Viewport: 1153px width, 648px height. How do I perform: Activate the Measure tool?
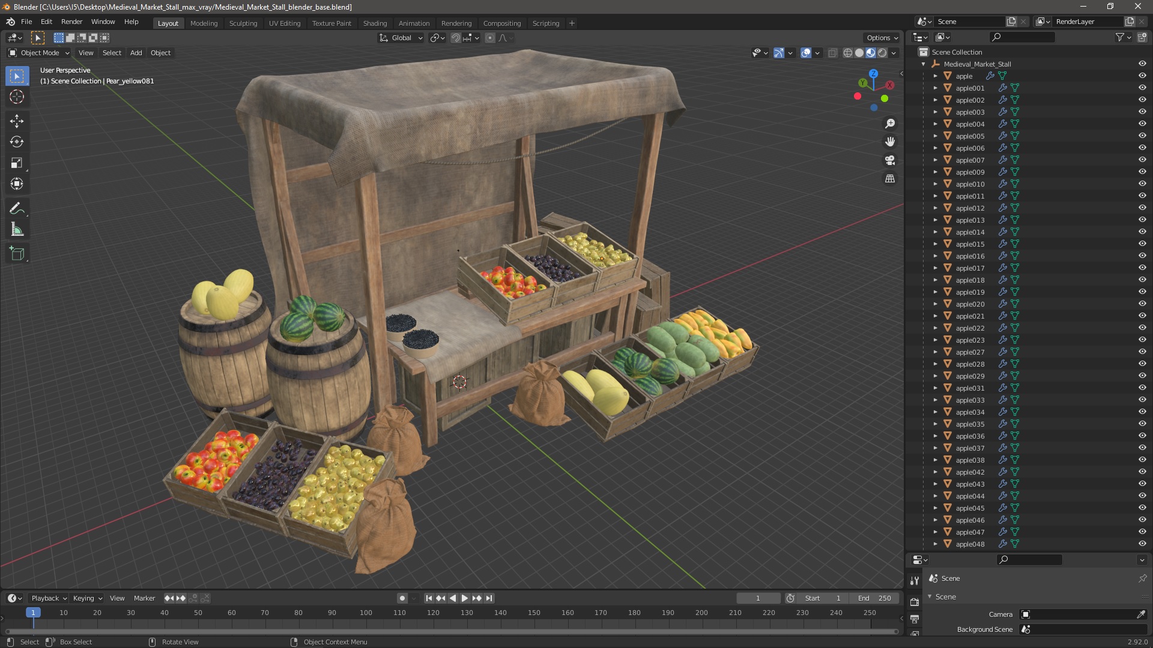click(x=16, y=230)
